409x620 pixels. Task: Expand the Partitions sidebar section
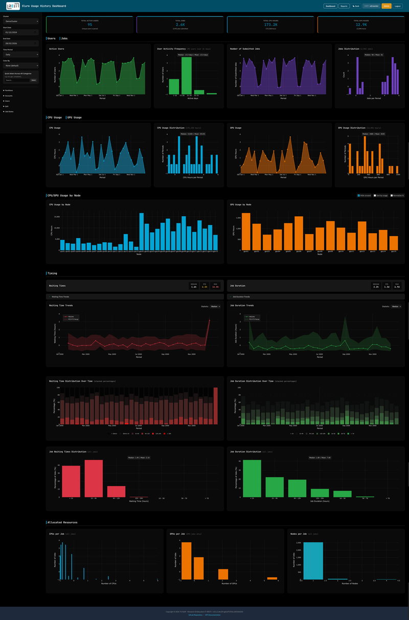click(x=9, y=90)
